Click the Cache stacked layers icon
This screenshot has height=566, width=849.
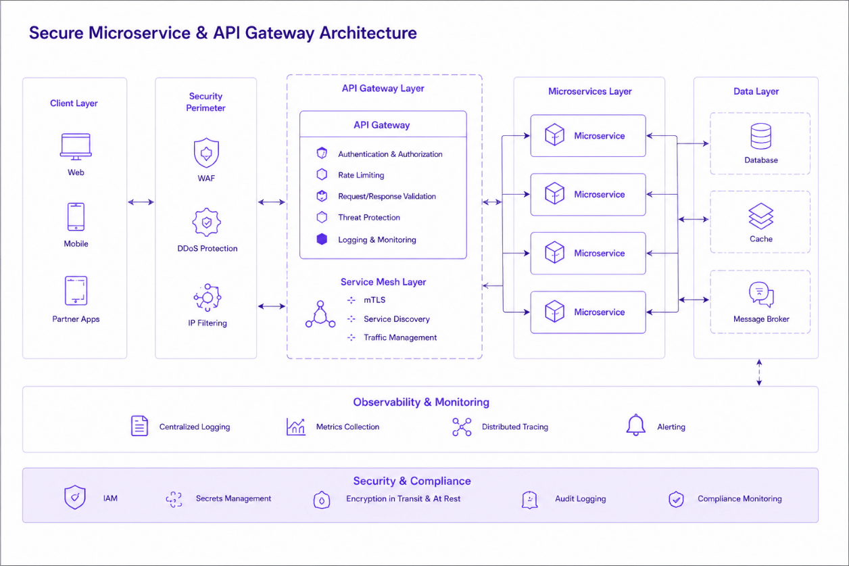coord(761,216)
